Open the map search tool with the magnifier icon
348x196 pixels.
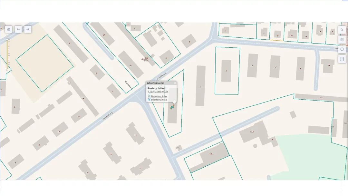(x=342, y=30)
